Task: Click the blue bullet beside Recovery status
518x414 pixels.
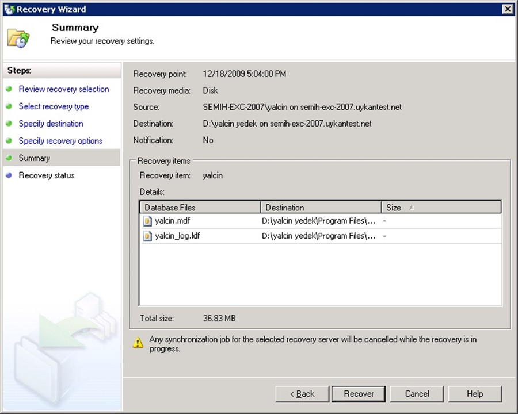Action: 9,175
